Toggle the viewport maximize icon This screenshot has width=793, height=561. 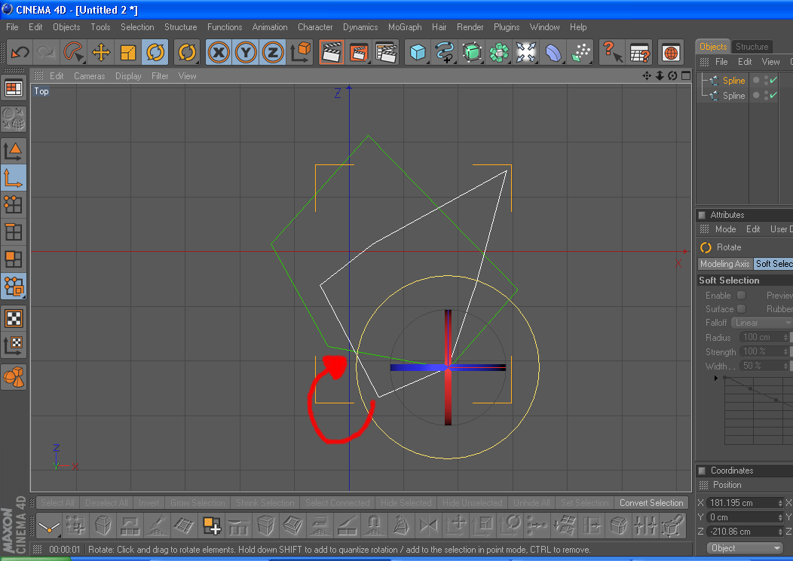[x=686, y=75]
